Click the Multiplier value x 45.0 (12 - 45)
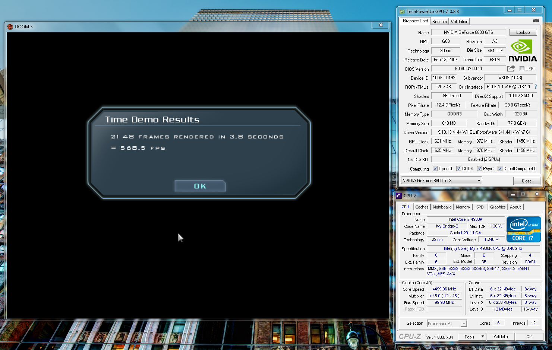 444,296
